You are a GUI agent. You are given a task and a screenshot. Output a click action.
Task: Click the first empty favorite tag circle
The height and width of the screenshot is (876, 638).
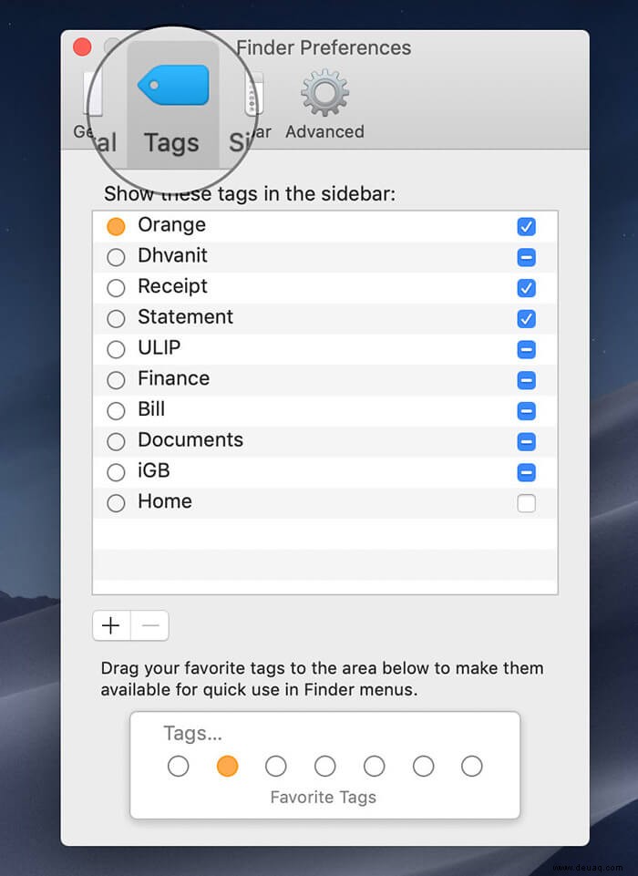point(179,766)
